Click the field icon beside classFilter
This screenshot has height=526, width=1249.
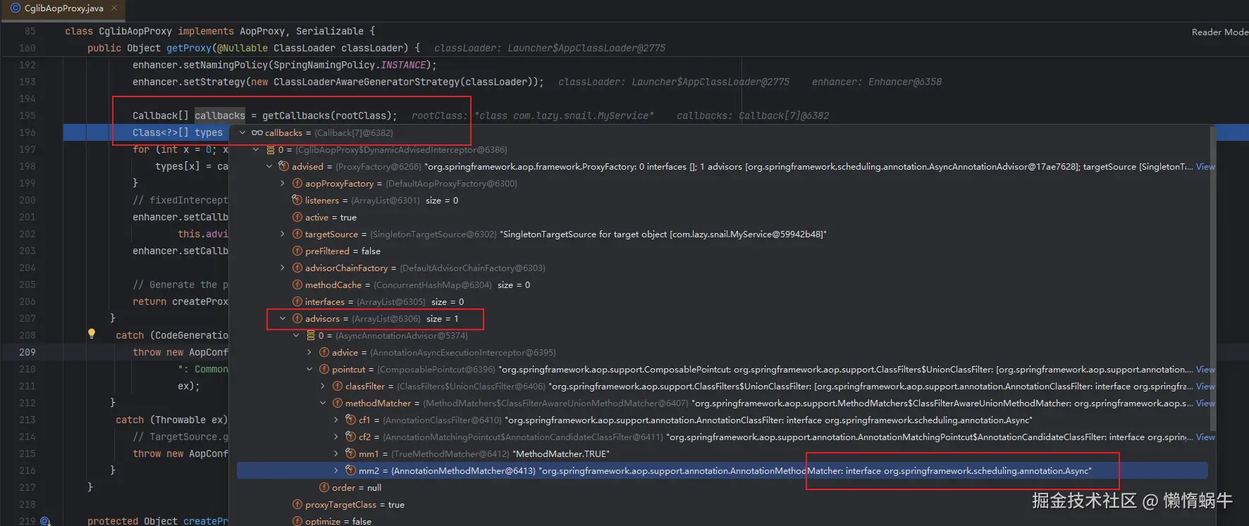coord(337,386)
